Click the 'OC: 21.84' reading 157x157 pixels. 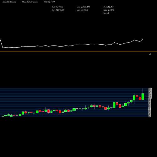108,7
